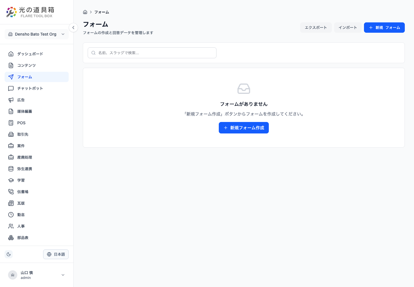Focus the 名前、スラッグで検索 search field

pyautogui.click(x=152, y=53)
